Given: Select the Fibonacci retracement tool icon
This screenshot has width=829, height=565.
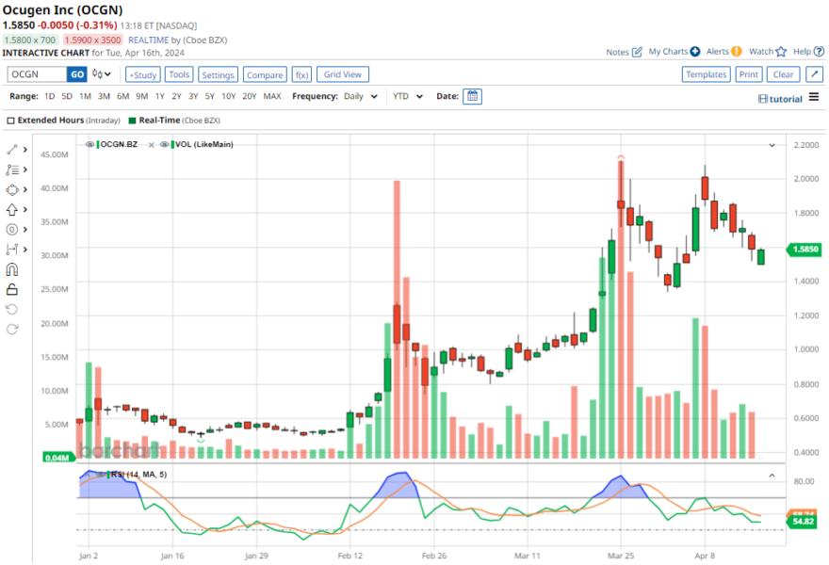Looking at the screenshot, I should [x=11, y=169].
